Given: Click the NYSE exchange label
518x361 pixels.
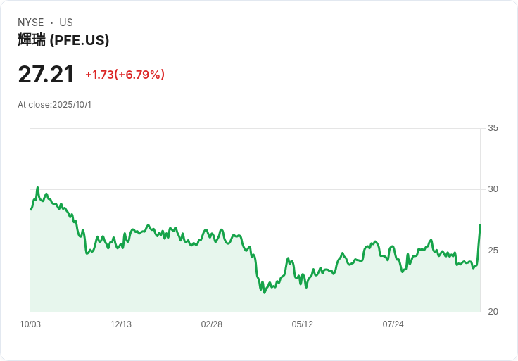Looking at the screenshot, I should [32, 23].
